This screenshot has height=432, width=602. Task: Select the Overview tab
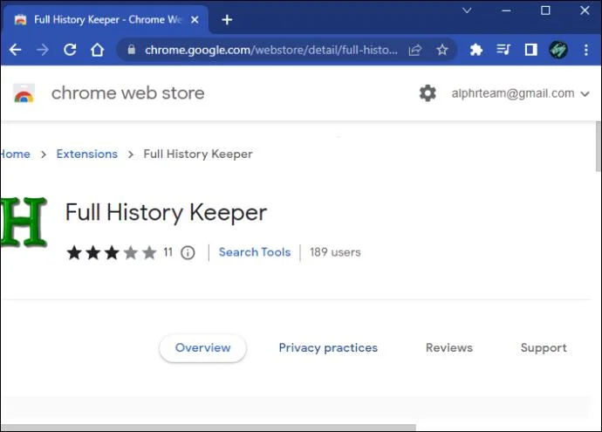(x=202, y=348)
